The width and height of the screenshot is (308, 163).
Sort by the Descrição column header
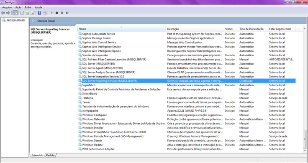coord(195,29)
